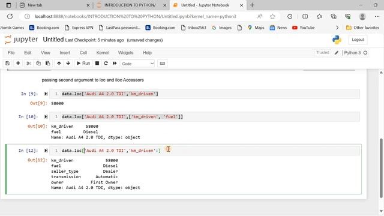Open cell type Code dropdown
The width and height of the screenshot is (384, 216).
[137, 64]
